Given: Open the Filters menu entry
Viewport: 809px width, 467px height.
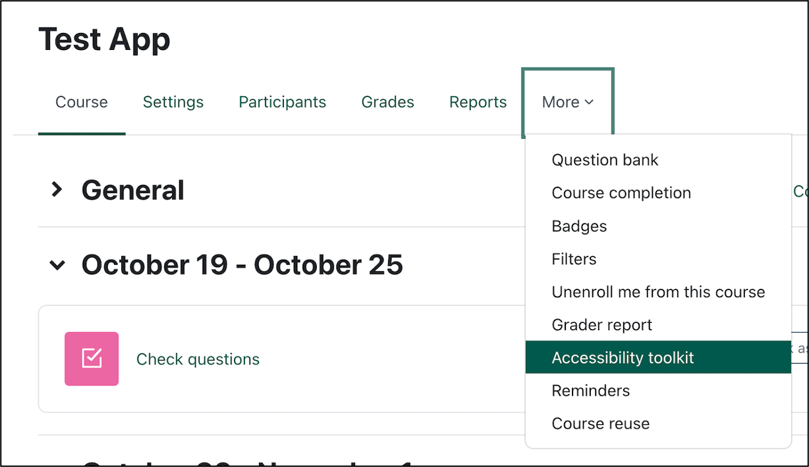Looking at the screenshot, I should pyautogui.click(x=574, y=258).
